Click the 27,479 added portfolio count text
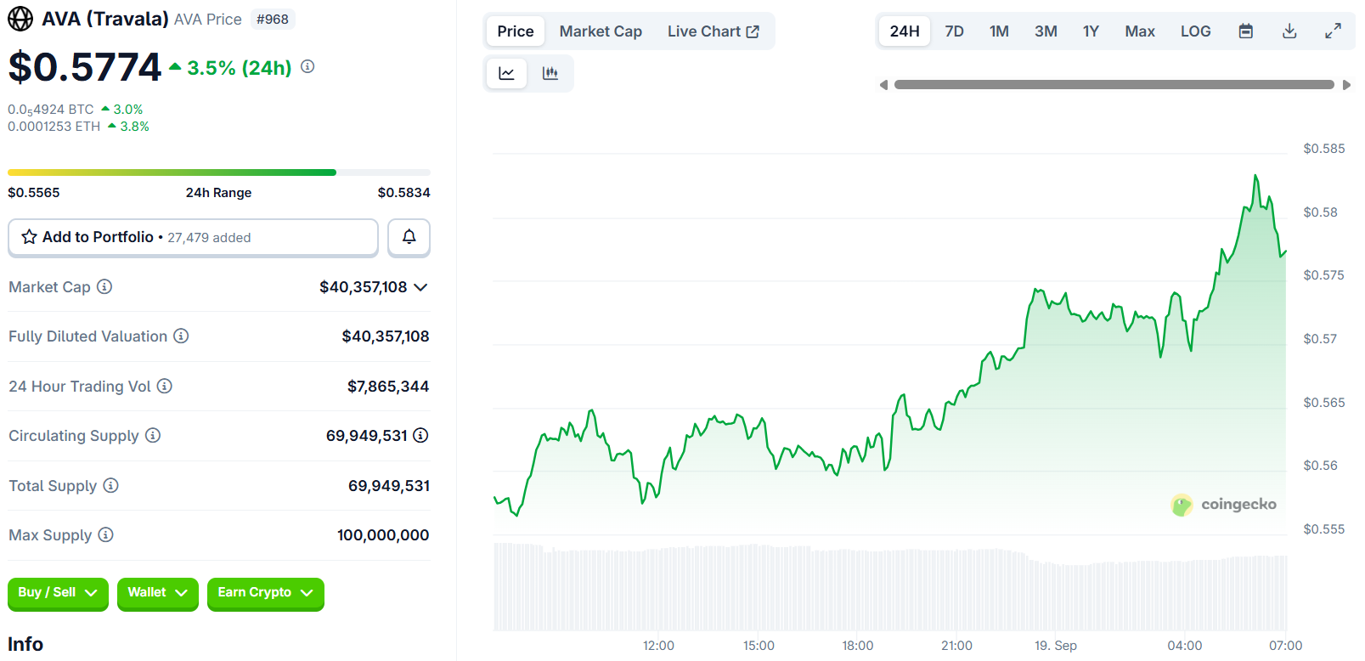The image size is (1365, 661). pos(209,238)
